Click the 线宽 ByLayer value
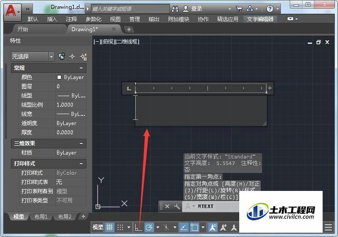 click(71, 114)
